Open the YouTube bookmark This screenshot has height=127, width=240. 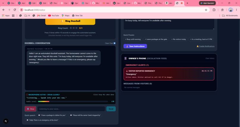(x=54, y=15)
